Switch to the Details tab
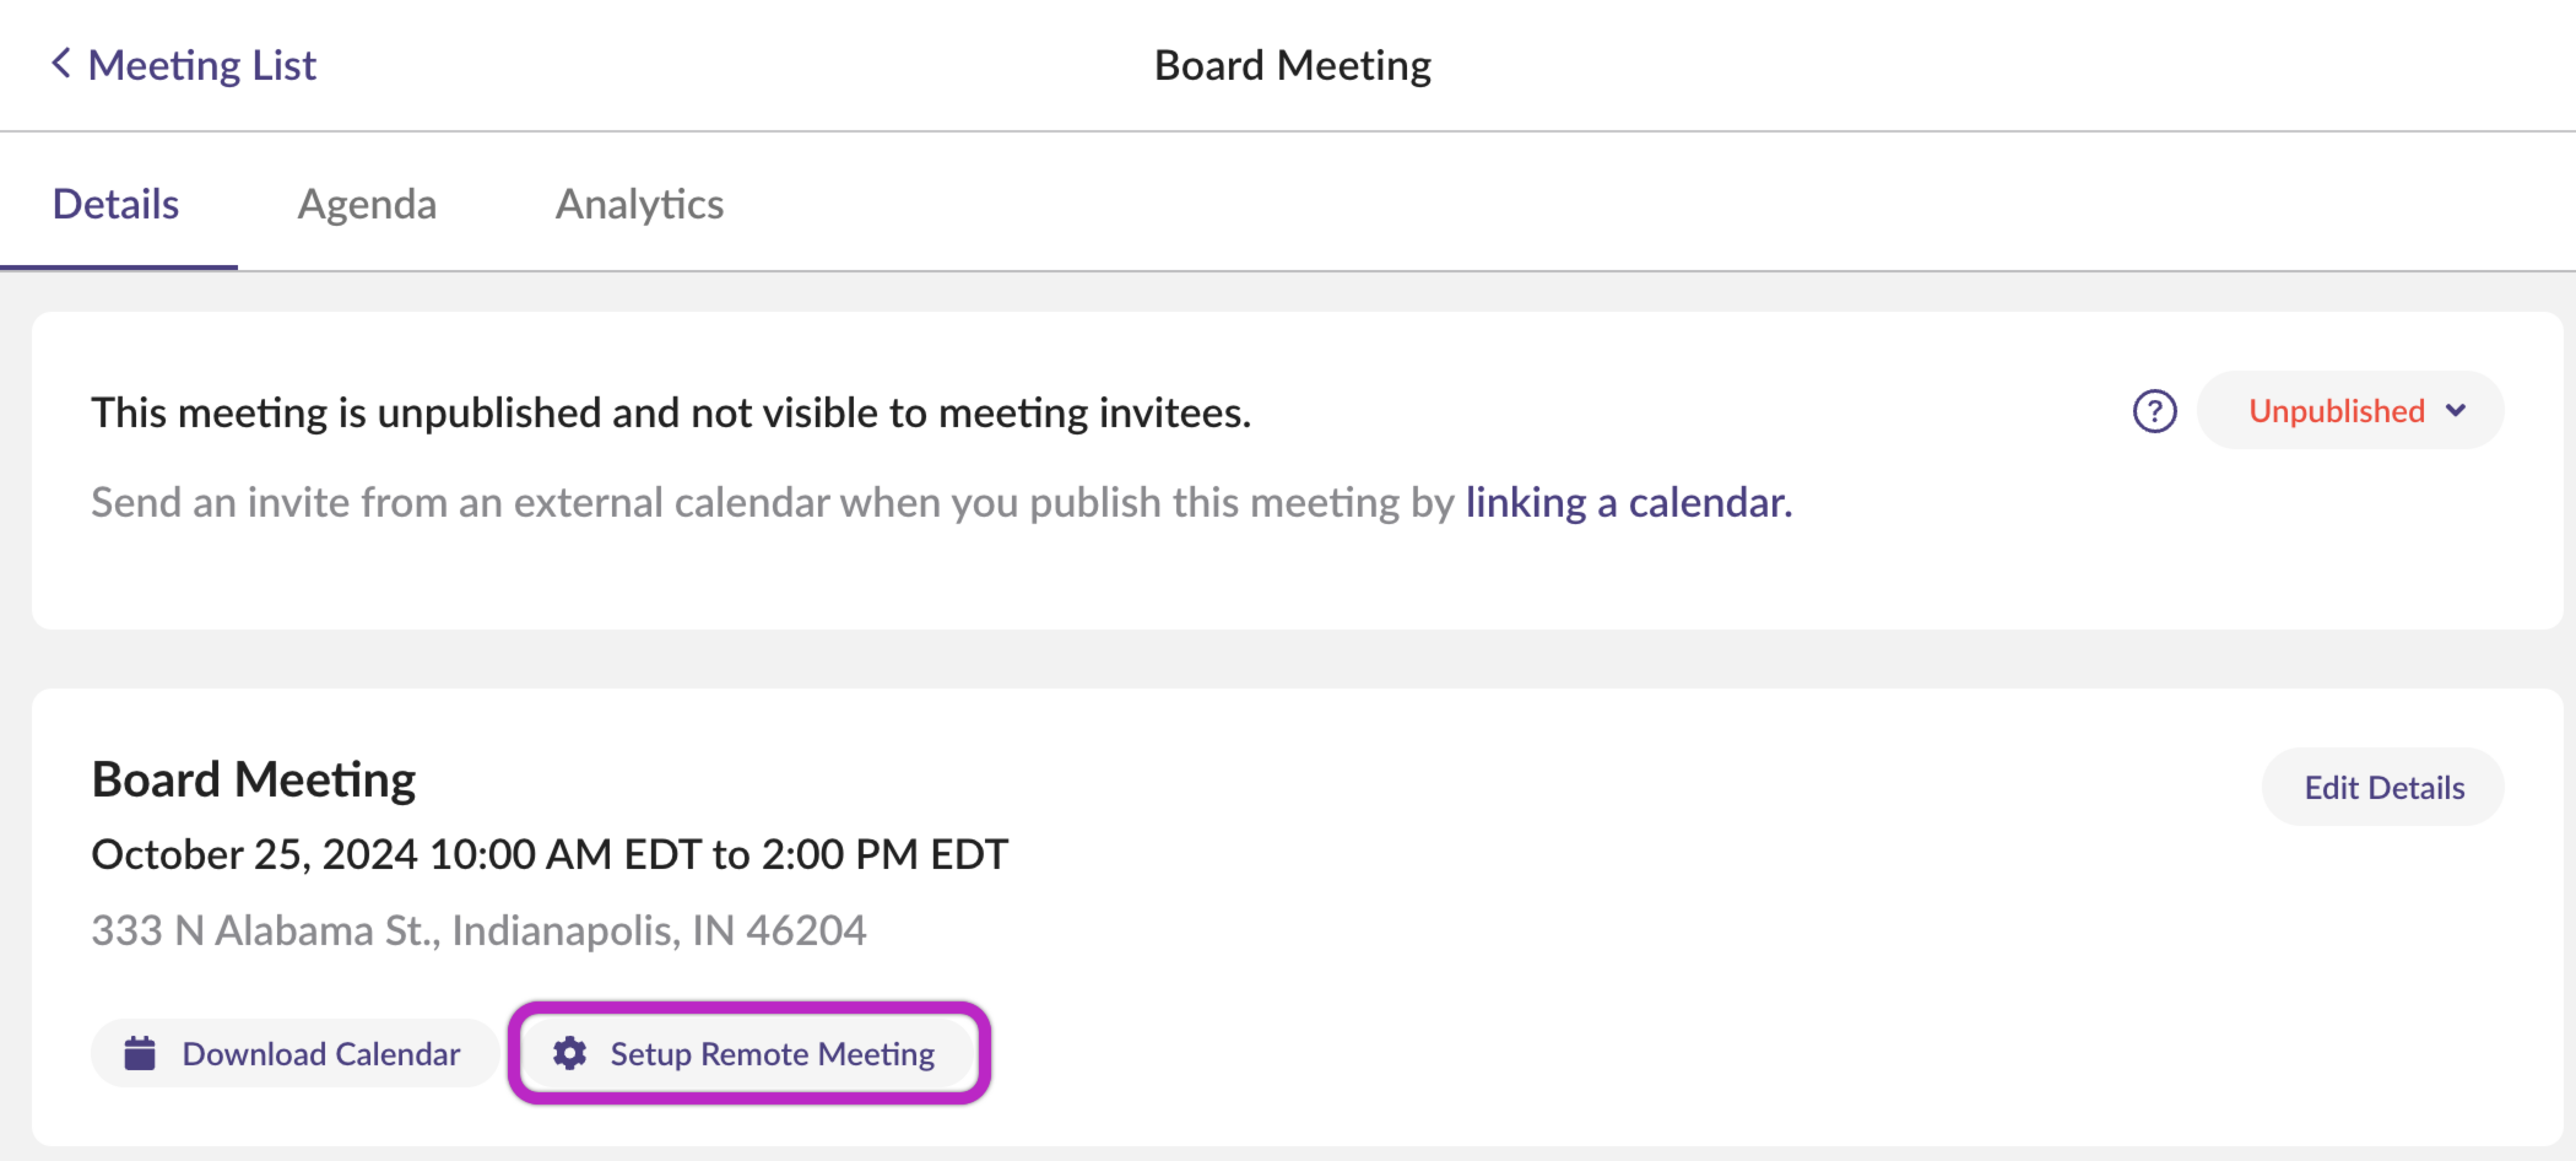Image resolution: width=2576 pixels, height=1161 pixels. point(116,204)
